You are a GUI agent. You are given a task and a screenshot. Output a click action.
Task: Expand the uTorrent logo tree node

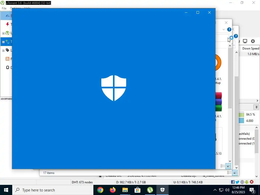coord(3,33)
